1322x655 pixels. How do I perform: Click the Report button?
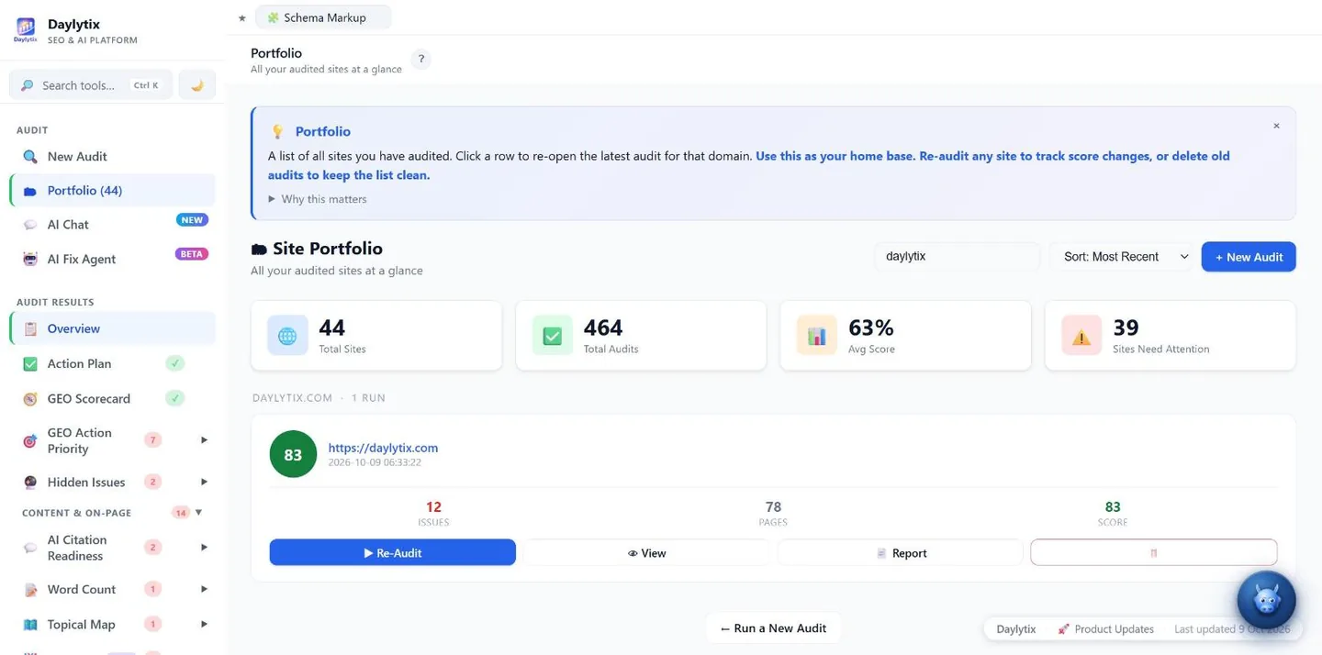(901, 553)
